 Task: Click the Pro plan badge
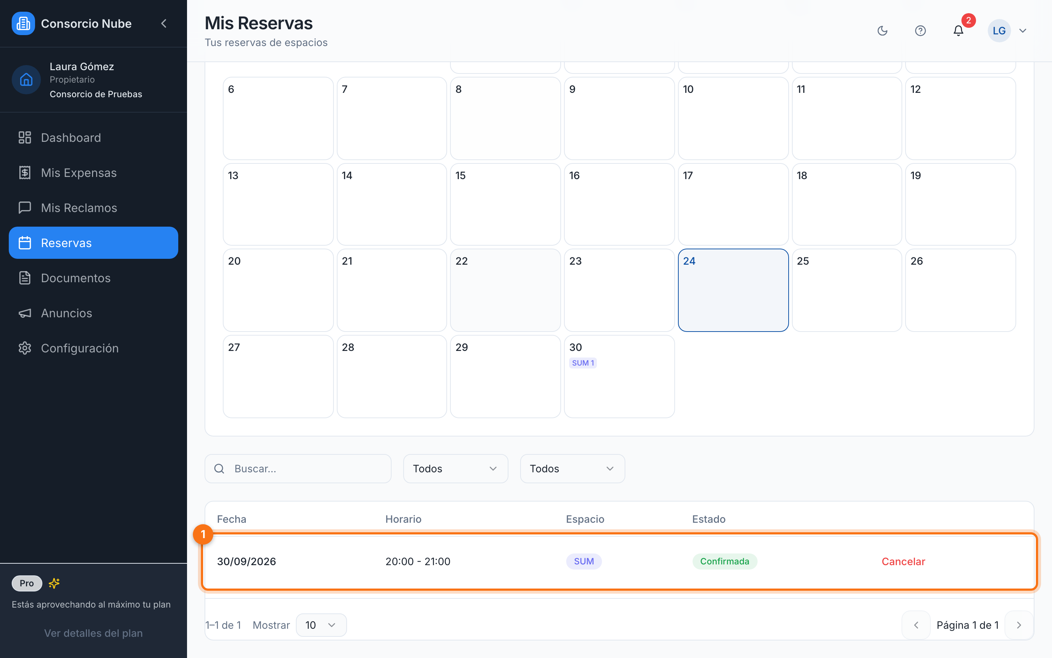point(27,583)
